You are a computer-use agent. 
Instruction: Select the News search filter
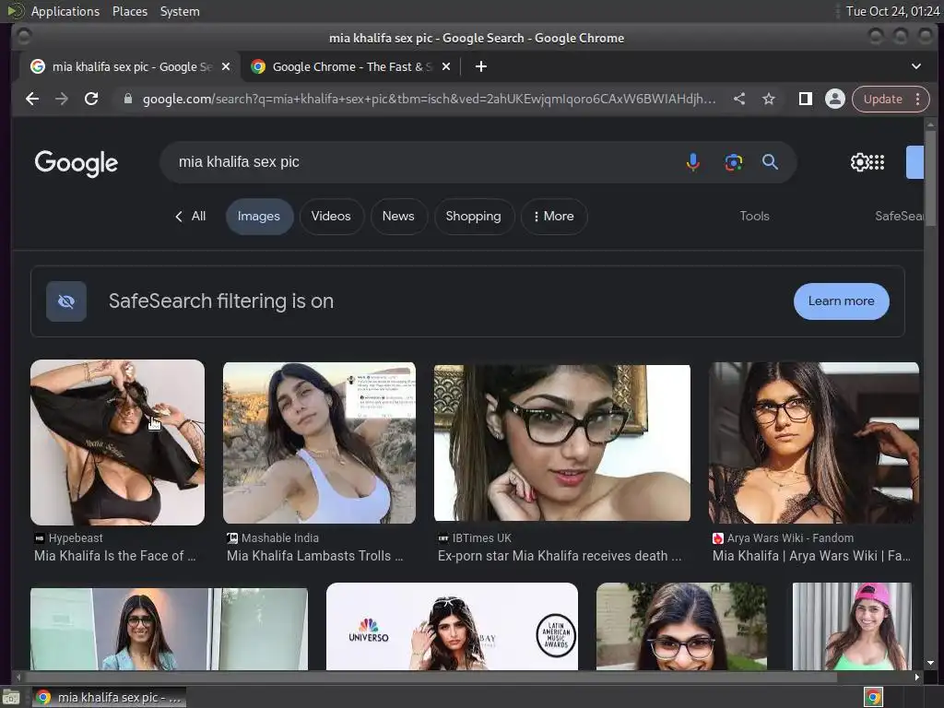398,216
